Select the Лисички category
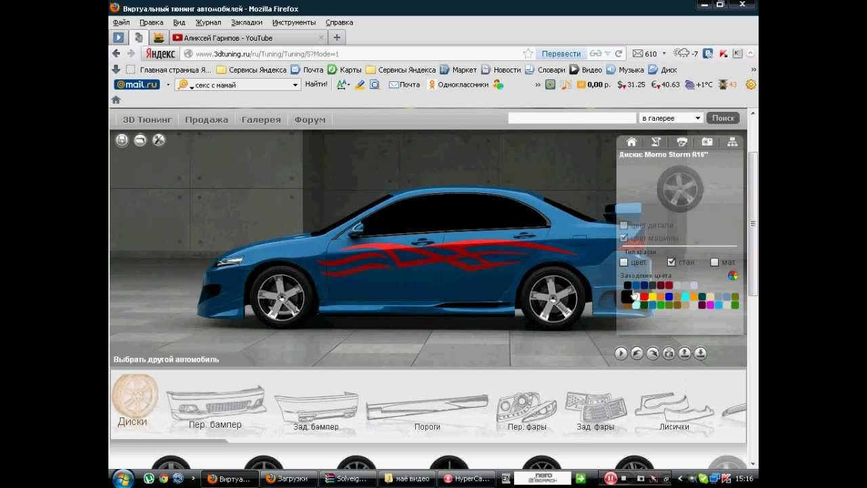Screen dimensions: 867x488 674,411
